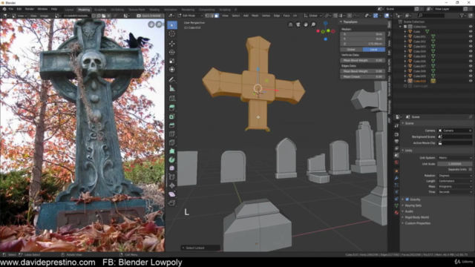Click the pan view hand gizmo
This screenshot has width=475, height=267.
[x=306, y=24]
